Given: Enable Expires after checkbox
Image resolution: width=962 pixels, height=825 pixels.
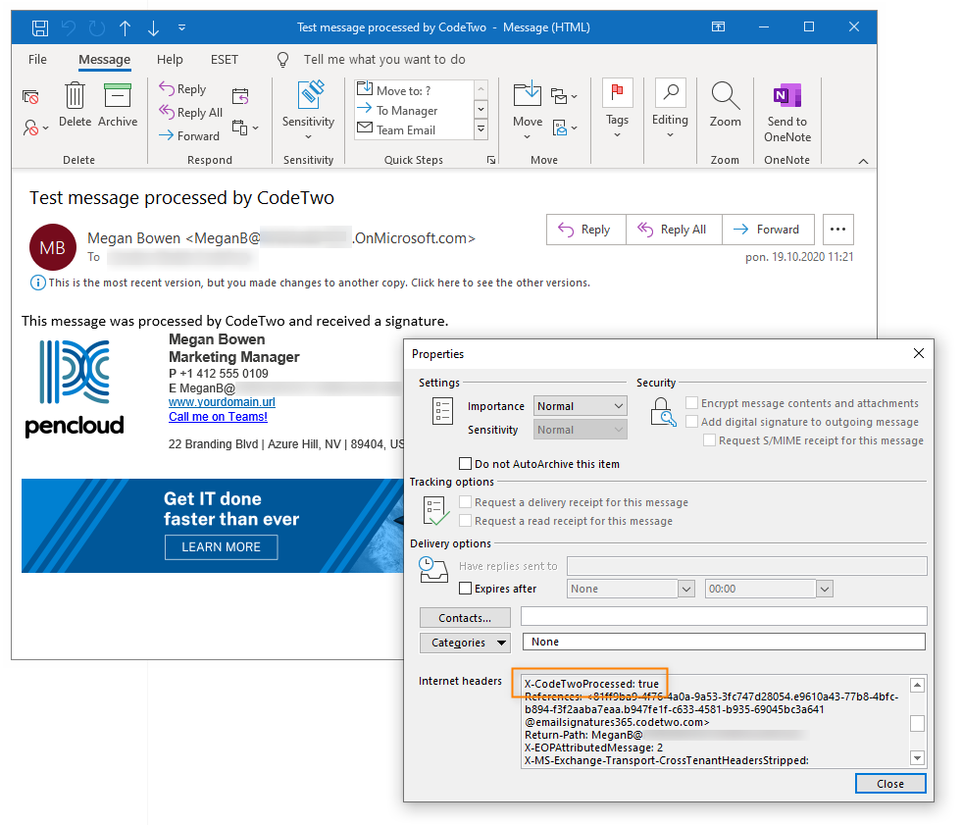Looking at the screenshot, I should pos(466,589).
